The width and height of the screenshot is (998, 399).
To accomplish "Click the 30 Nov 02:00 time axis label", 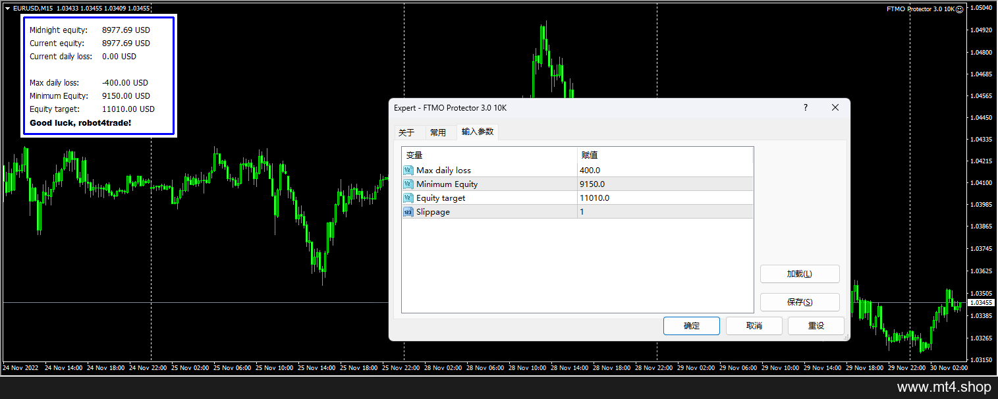I will (x=948, y=368).
